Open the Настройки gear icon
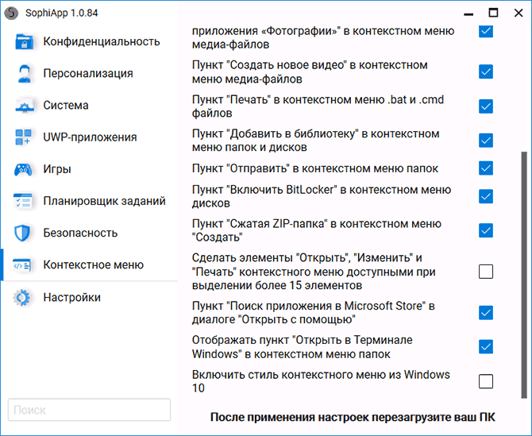This screenshot has width=532, height=436. 22,298
